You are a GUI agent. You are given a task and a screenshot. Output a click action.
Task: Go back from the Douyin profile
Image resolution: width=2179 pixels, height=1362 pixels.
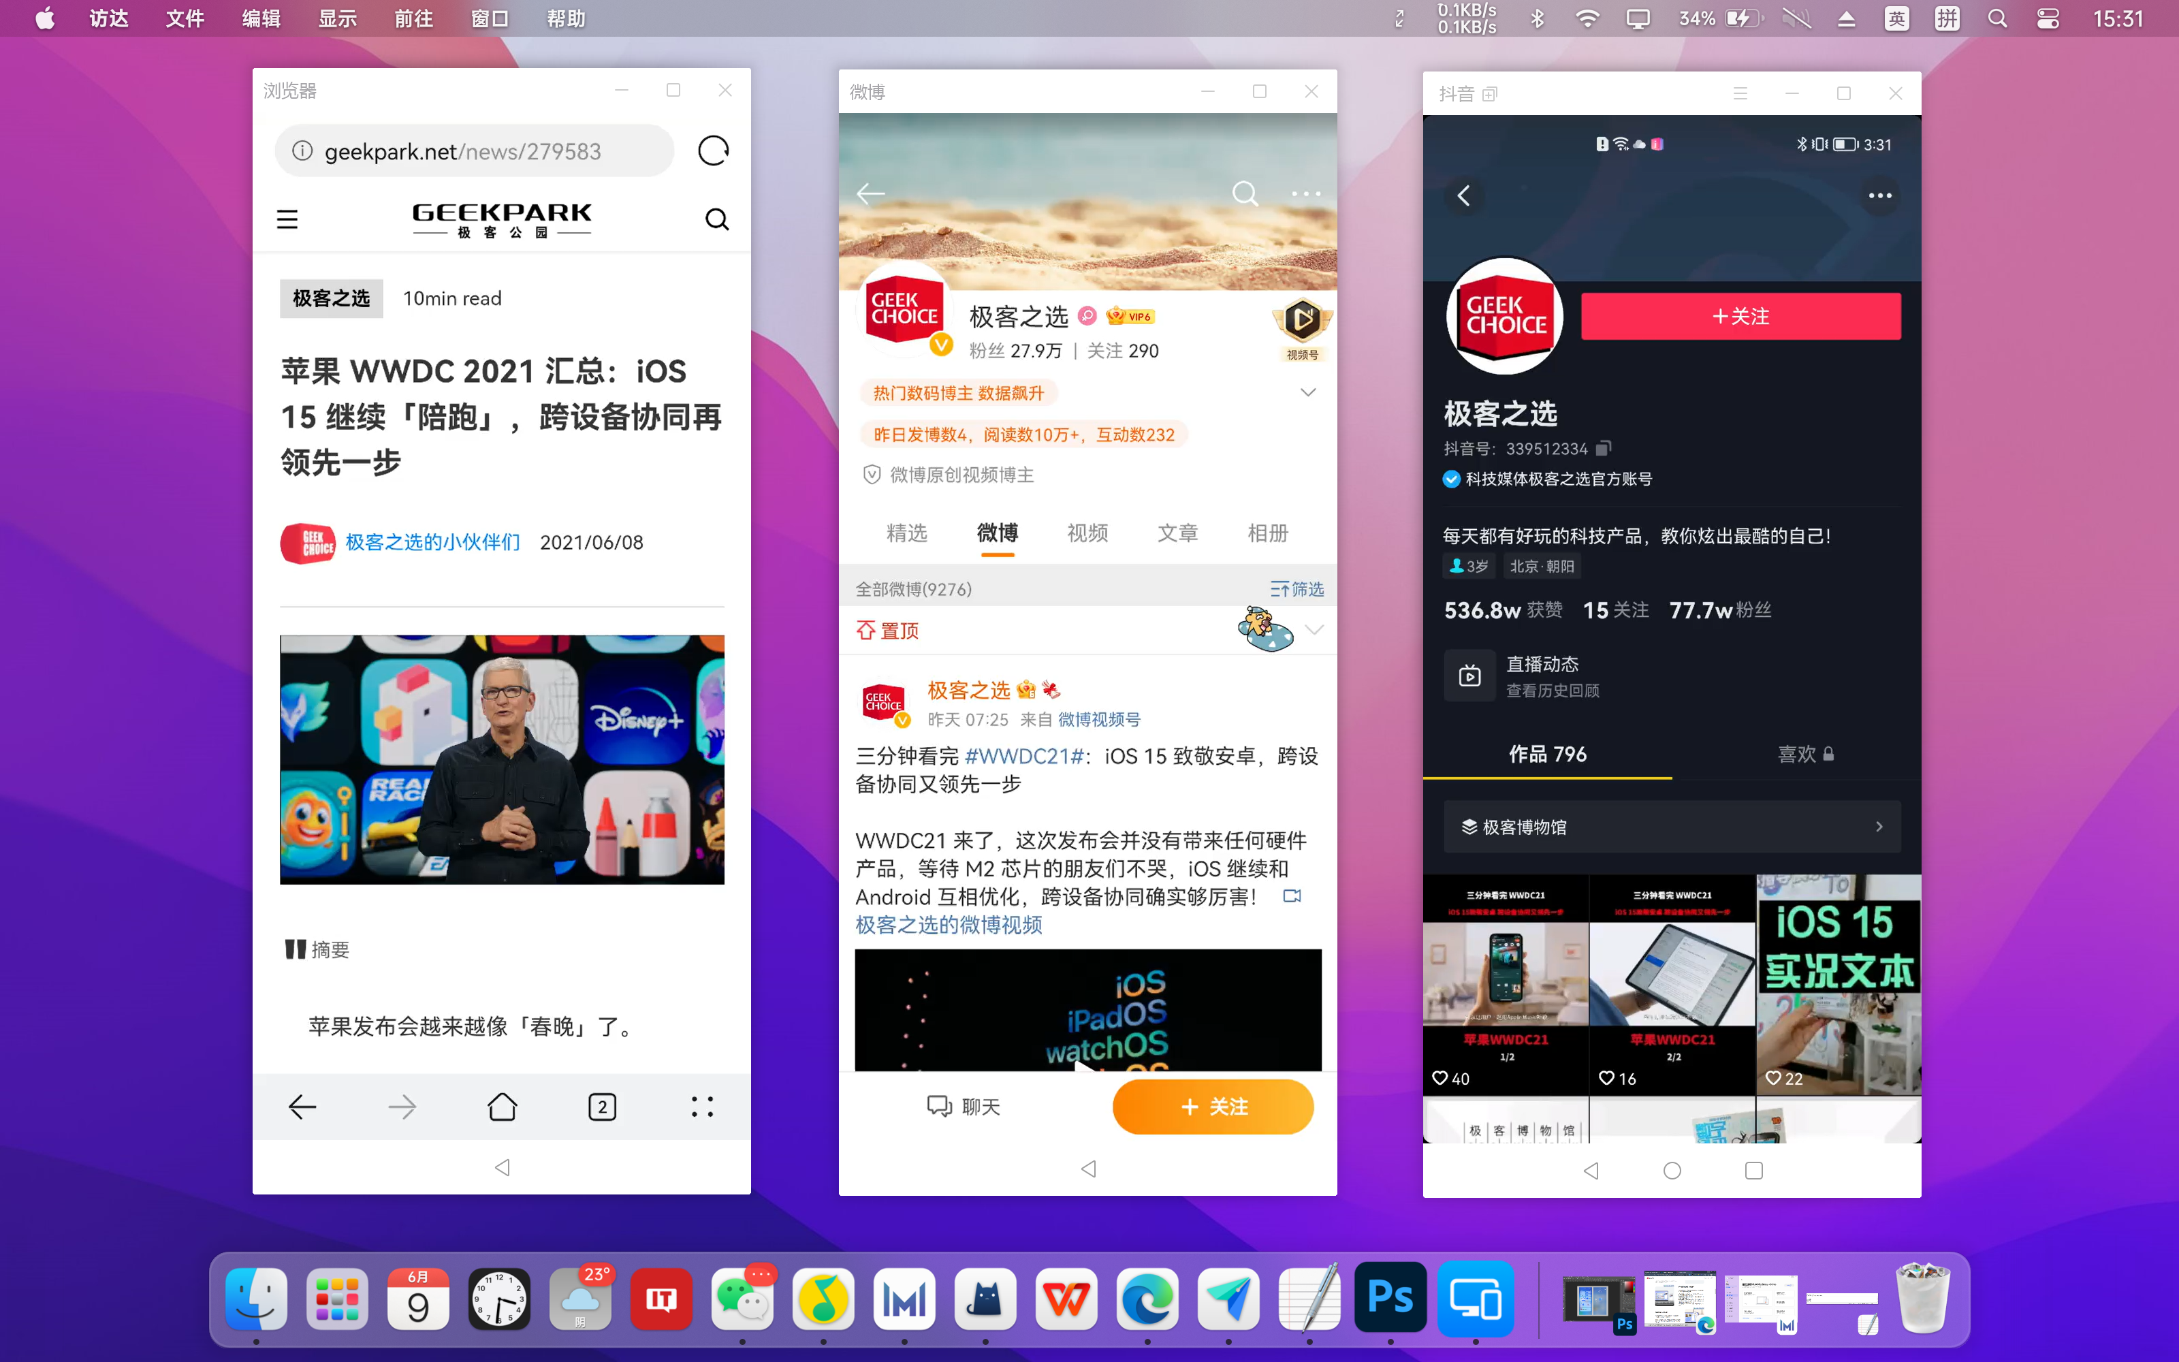(1464, 195)
